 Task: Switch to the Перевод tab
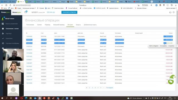(x=48, y=25)
